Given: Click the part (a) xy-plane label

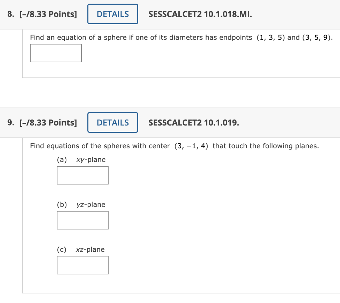Looking at the screenshot, I should point(81,160).
